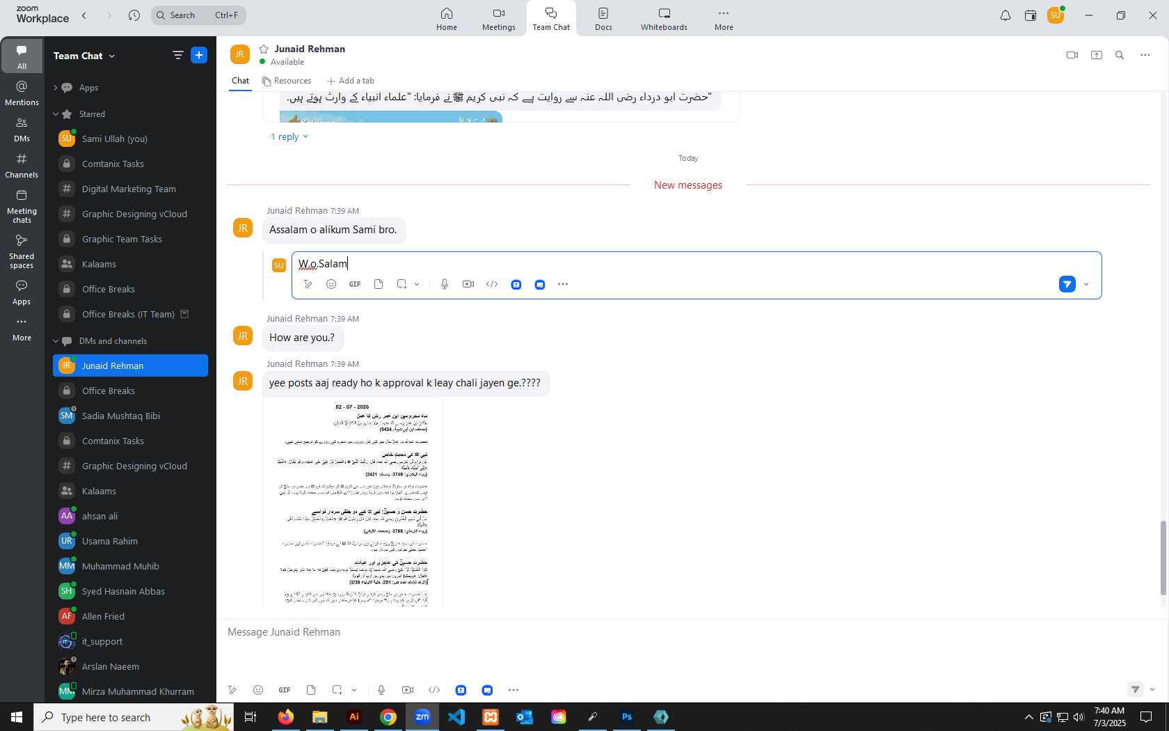This screenshot has width=1169, height=731.
Task: Collapse the Starred section
Action: (x=56, y=114)
